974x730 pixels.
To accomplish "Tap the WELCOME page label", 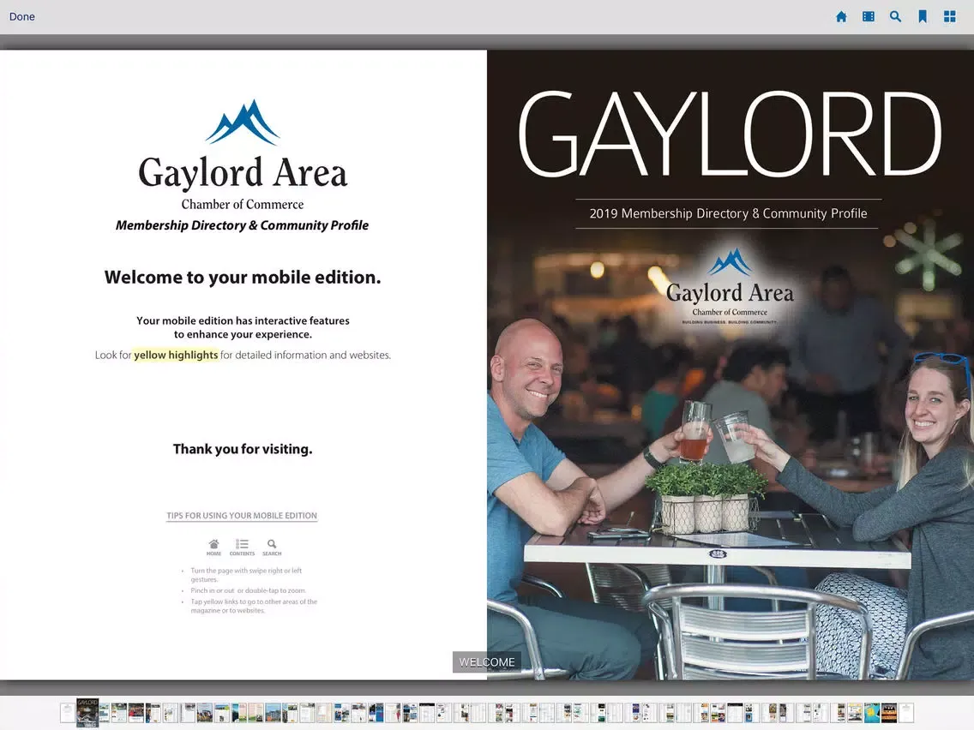I will 487,662.
